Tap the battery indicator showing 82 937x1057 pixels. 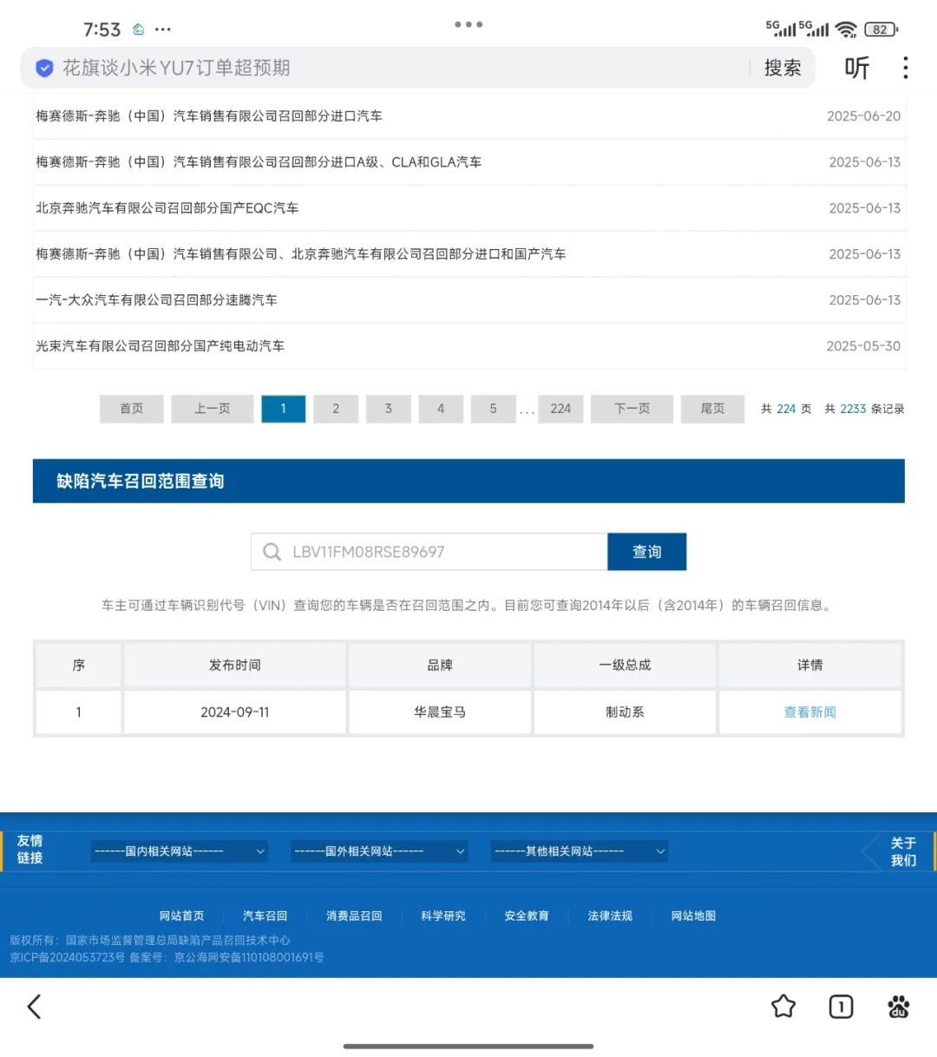[x=881, y=30]
